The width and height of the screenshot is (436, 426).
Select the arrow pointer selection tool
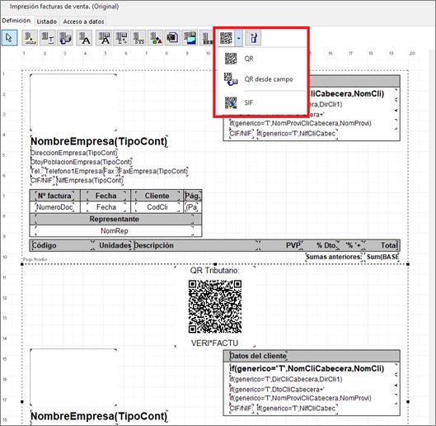[x=9, y=38]
